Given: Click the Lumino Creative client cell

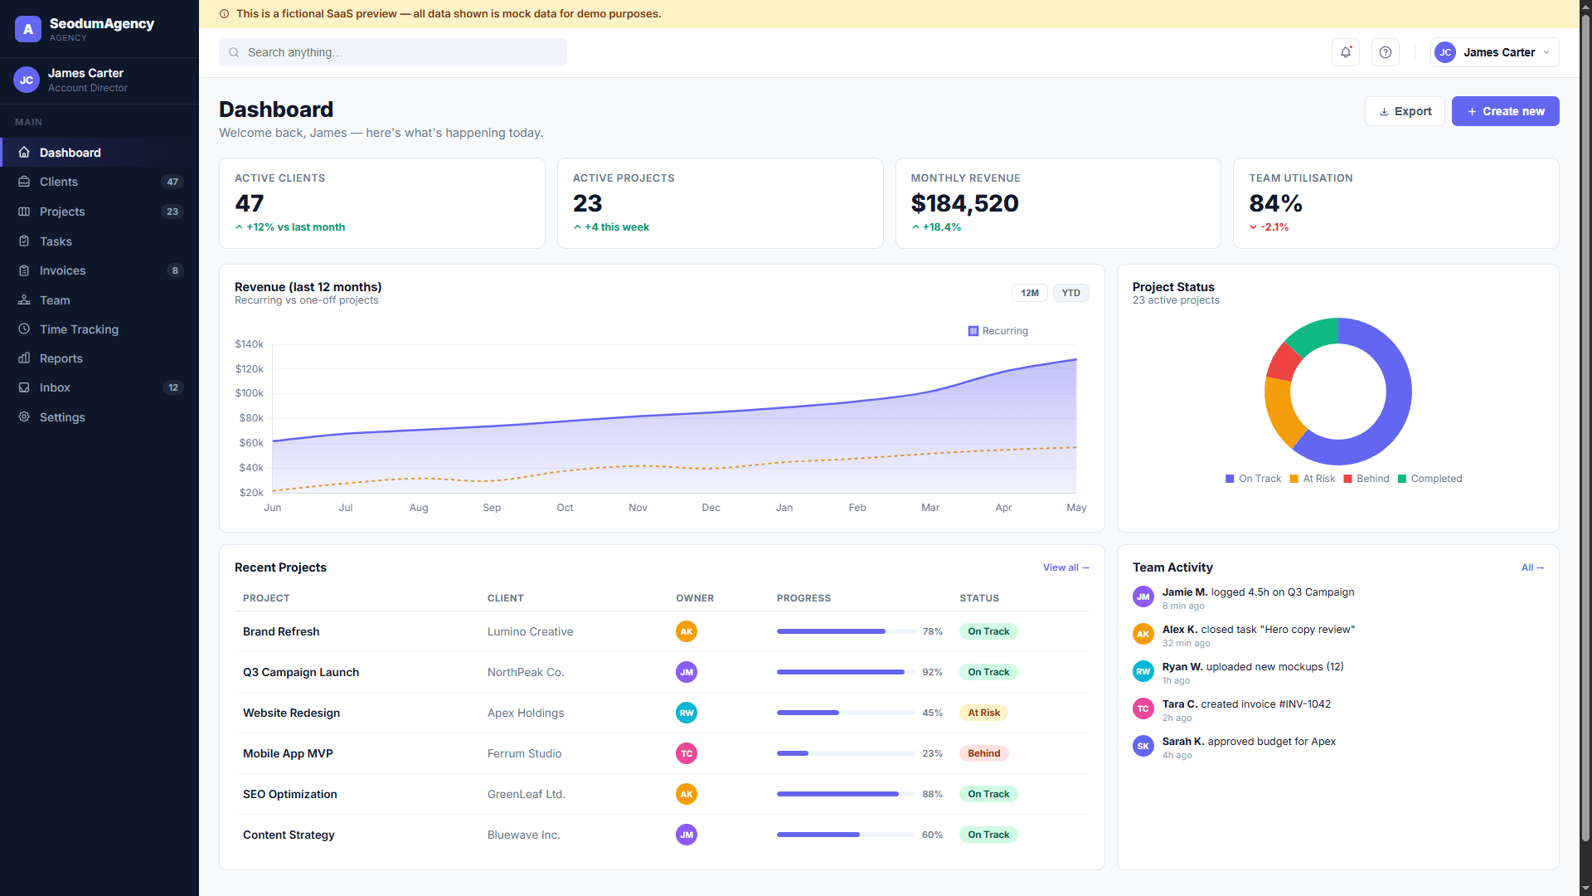Looking at the screenshot, I should (530, 631).
